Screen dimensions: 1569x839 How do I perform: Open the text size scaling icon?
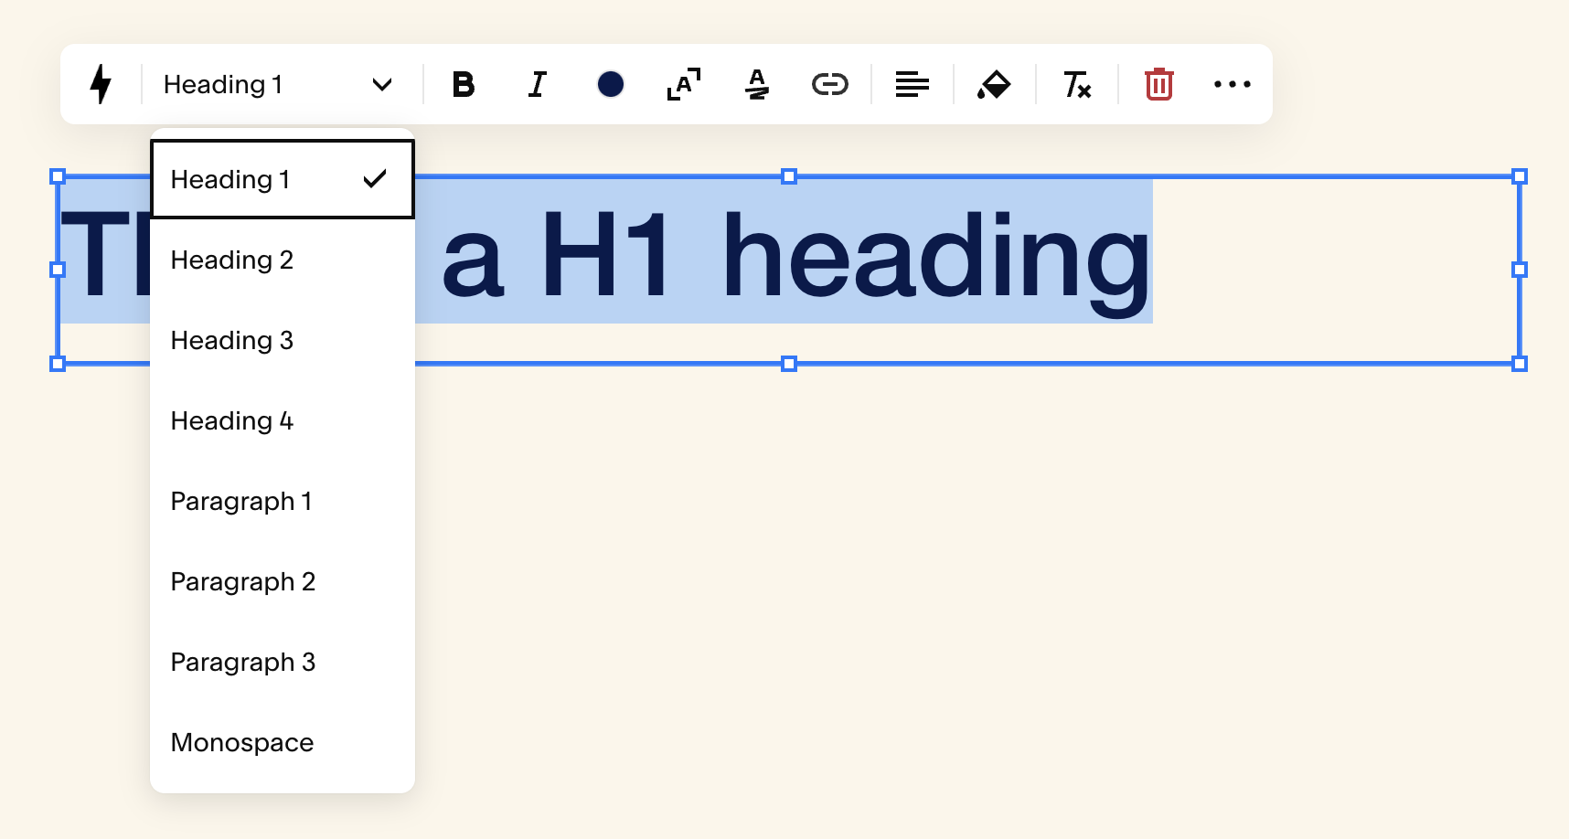(x=684, y=84)
